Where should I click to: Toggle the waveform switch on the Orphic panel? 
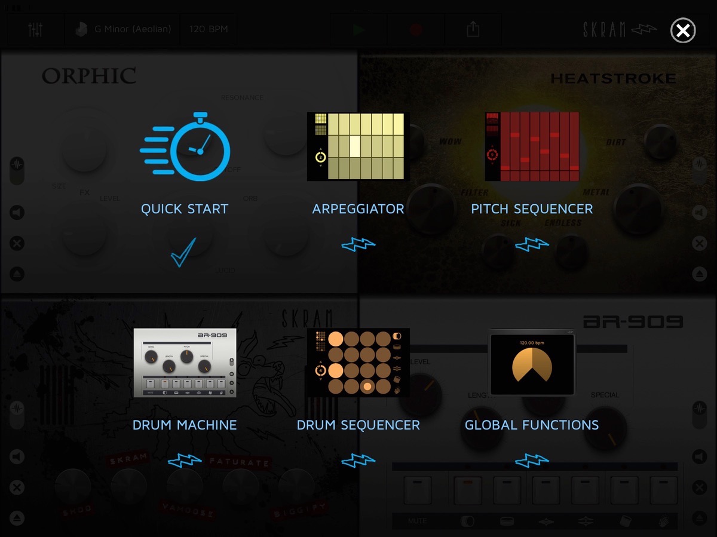tap(17, 170)
